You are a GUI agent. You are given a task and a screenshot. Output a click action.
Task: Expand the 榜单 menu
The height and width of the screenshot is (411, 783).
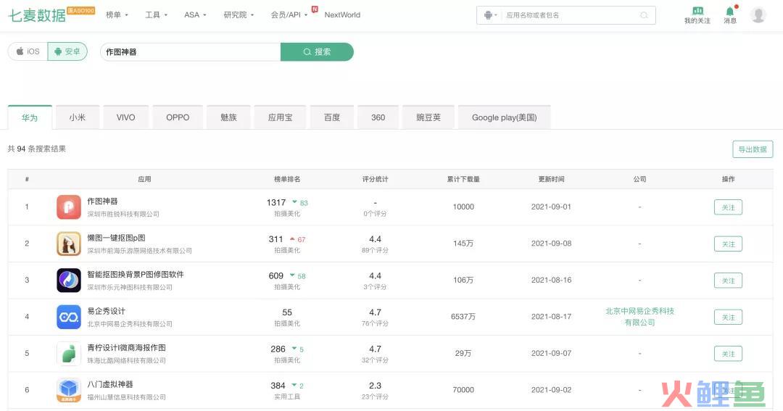click(x=117, y=15)
